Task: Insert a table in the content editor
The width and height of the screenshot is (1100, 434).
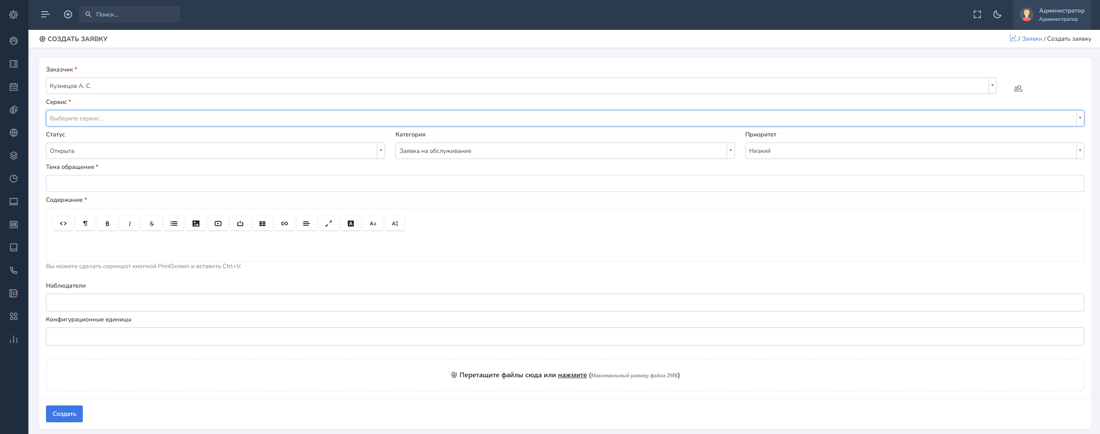Action: tap(262, 223)
